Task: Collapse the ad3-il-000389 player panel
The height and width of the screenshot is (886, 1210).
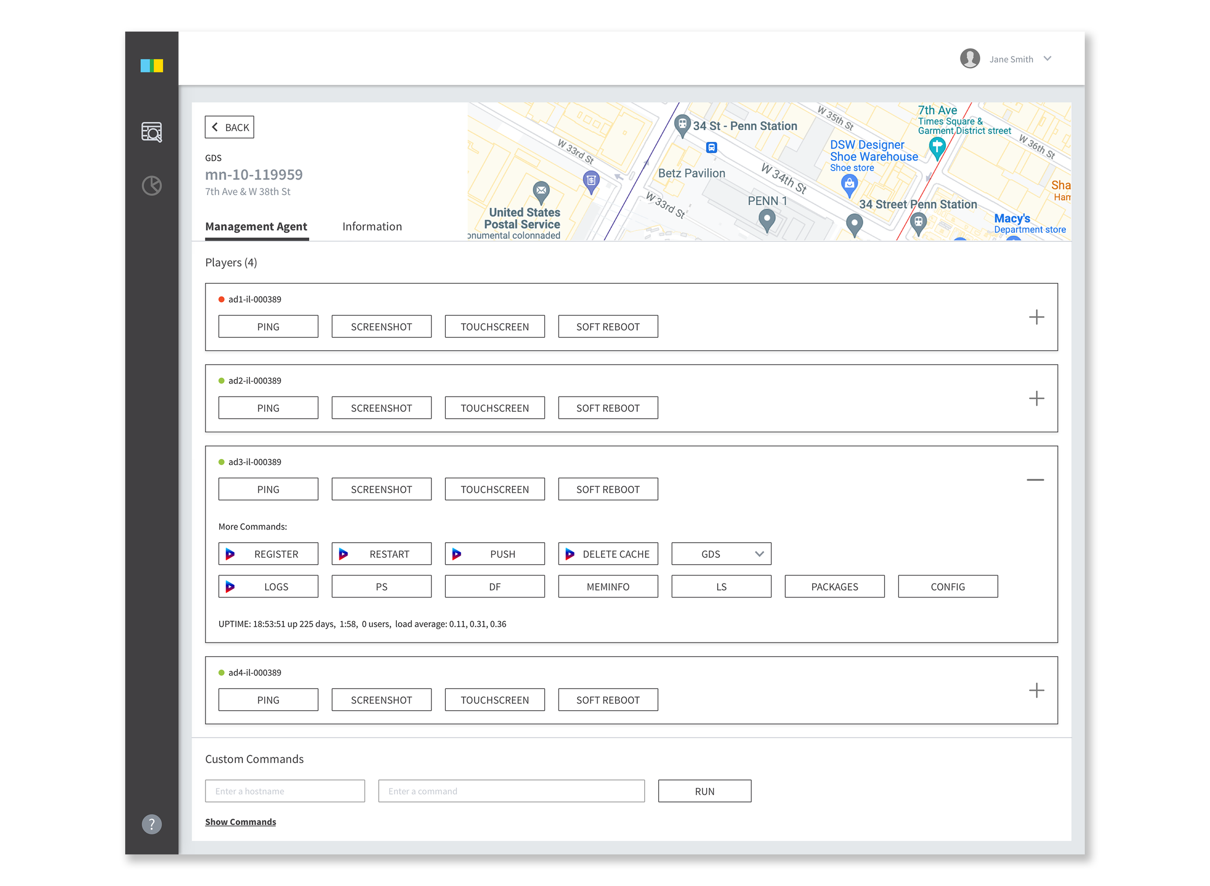Action: pyautogui.click(x=1035, y=479)
